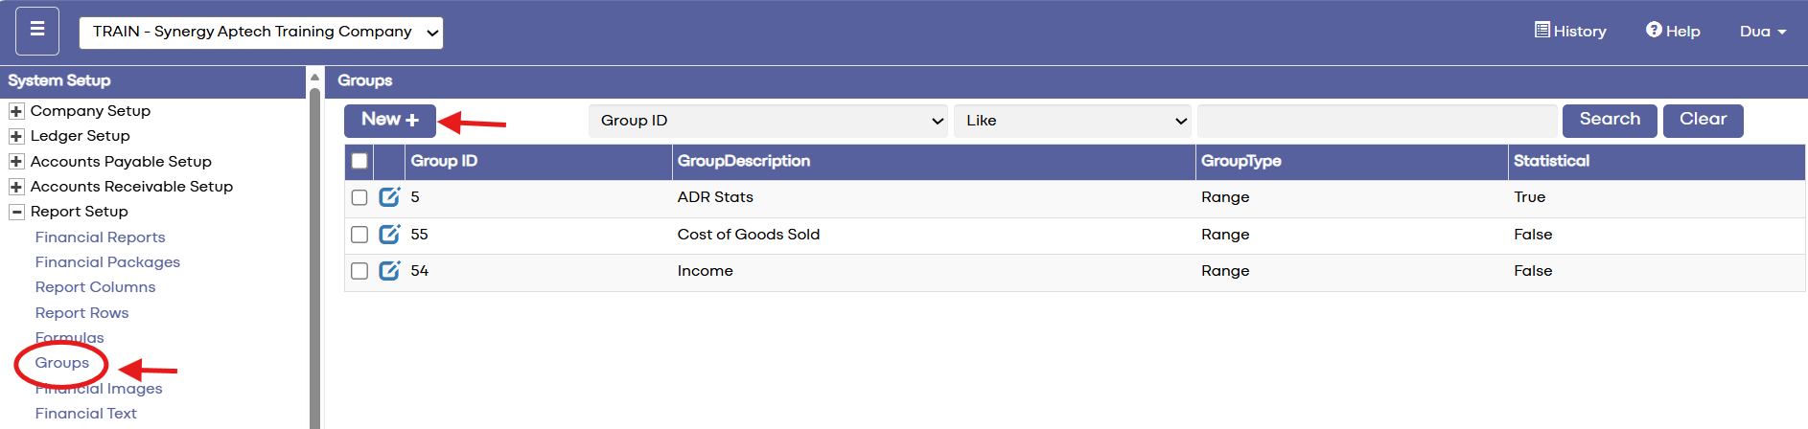Open the Dua user menu
Viewport: 1808px width, 429px height.
tap(1763, 32)
